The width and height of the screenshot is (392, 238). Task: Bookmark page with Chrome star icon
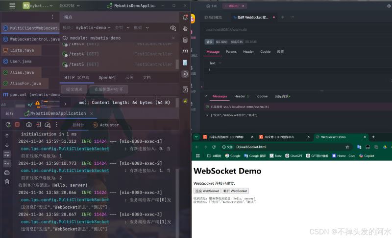coord(347,147)
